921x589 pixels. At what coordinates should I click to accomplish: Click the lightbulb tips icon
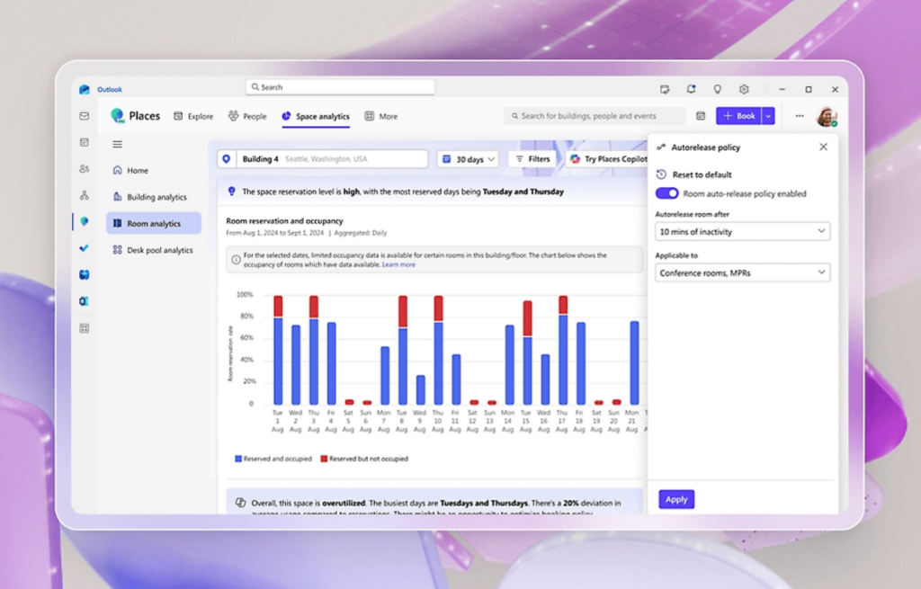click(717, 89)
